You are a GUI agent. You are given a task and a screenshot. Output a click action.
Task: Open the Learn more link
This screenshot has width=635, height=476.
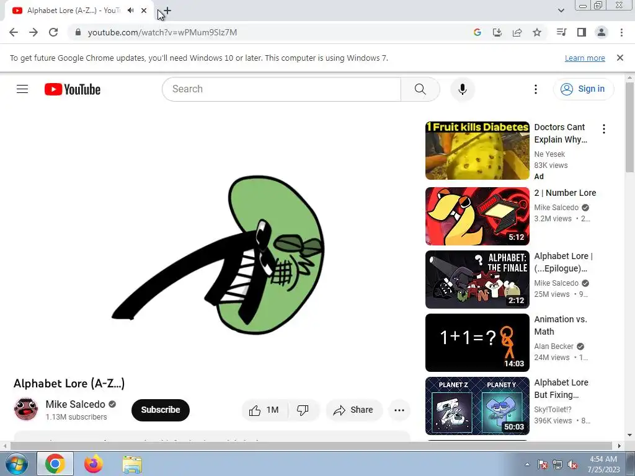(585, 58)
